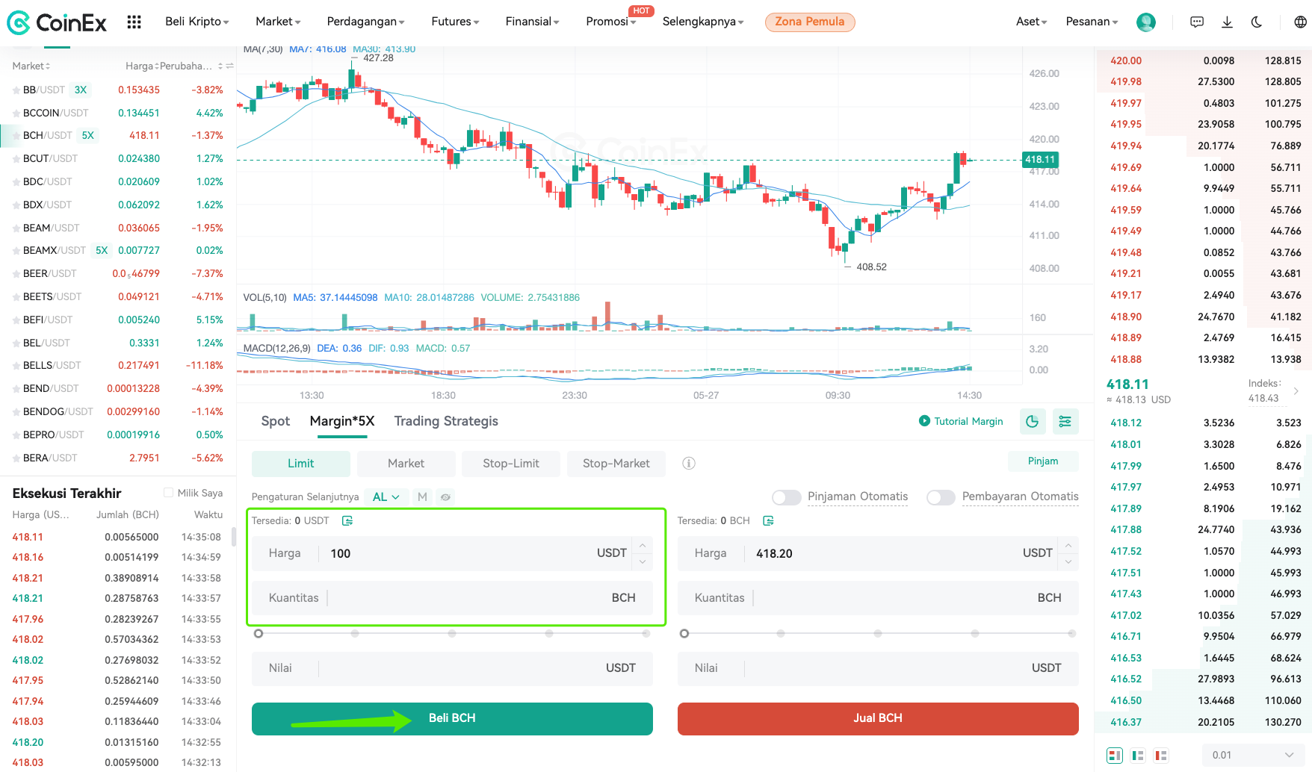This screenshot has width=1312, height=772.
Task: Switch to the Trading Strategis tab
Action: coord(446,421)
